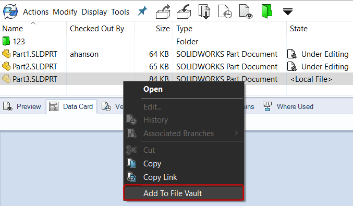Click the Associated Branches menu icon
353x206 pixels.
pos(131,133)
